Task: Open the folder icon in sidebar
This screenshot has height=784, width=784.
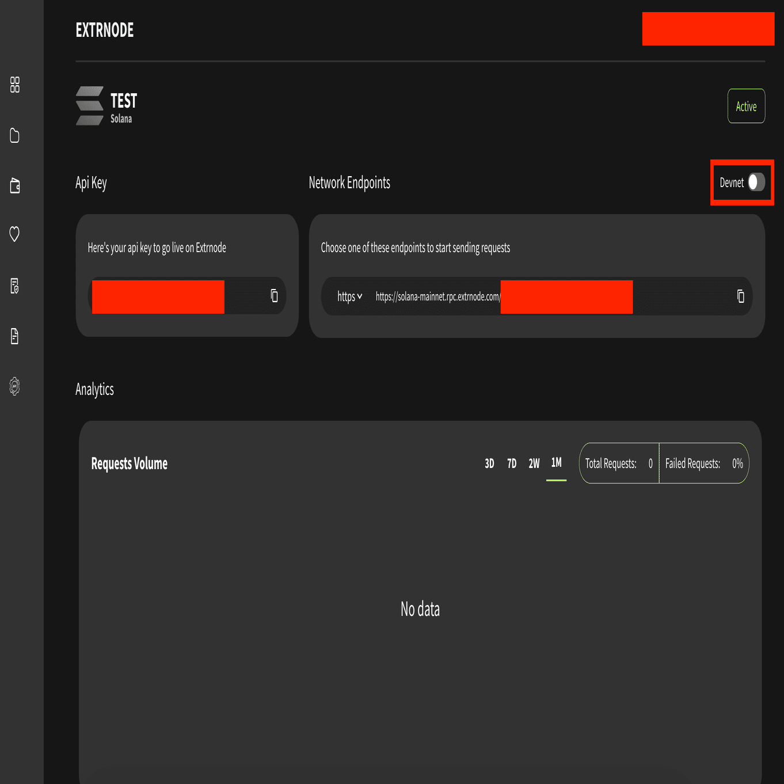Action: click(15, 135)
